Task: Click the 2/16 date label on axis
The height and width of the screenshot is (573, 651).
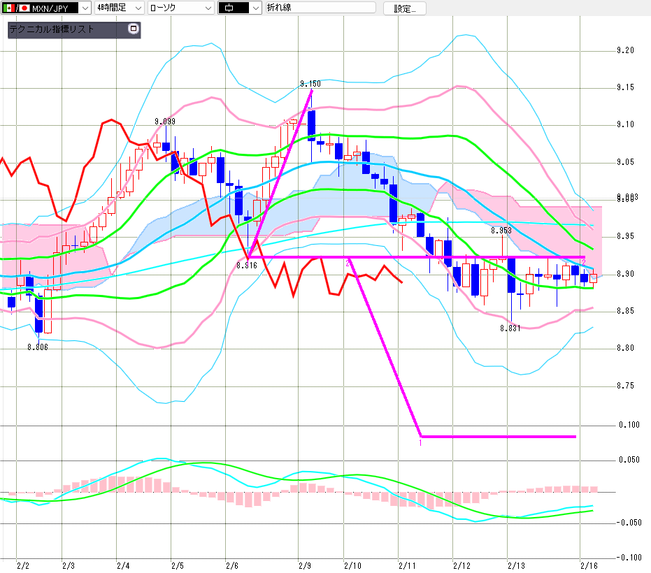Action: pos(589,564)
